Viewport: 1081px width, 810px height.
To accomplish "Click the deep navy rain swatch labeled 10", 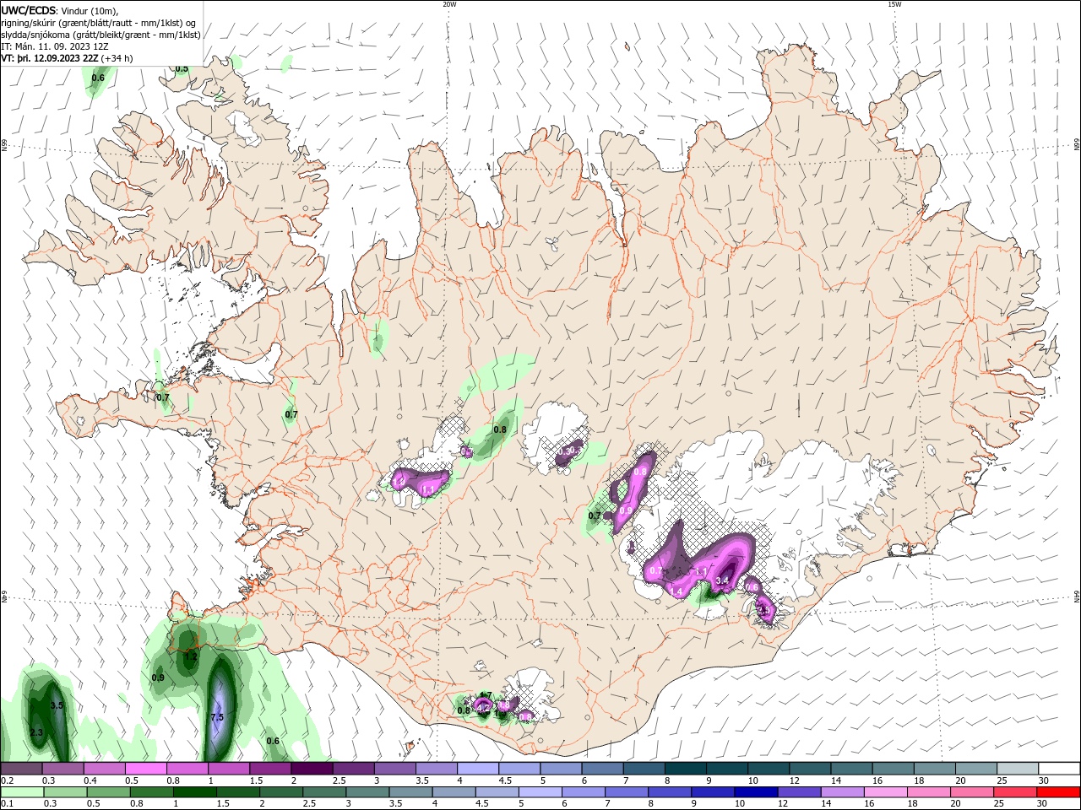I will 756,792.
